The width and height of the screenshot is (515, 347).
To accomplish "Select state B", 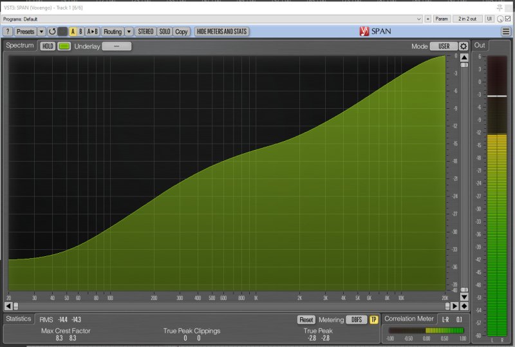I will pyautogui.click(x=80, y=32).
